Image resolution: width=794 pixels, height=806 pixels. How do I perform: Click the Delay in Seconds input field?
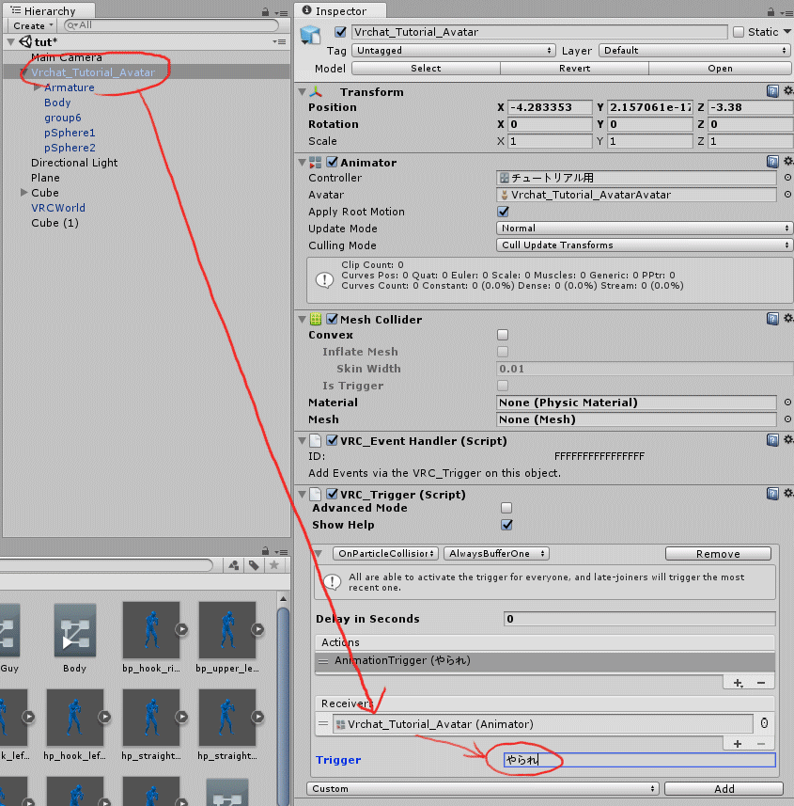639,619
